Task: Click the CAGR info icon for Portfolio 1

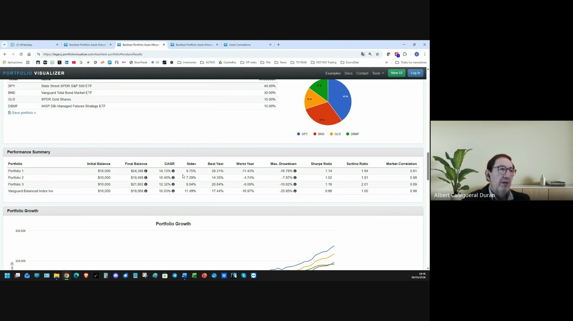Action: point(173,171)
